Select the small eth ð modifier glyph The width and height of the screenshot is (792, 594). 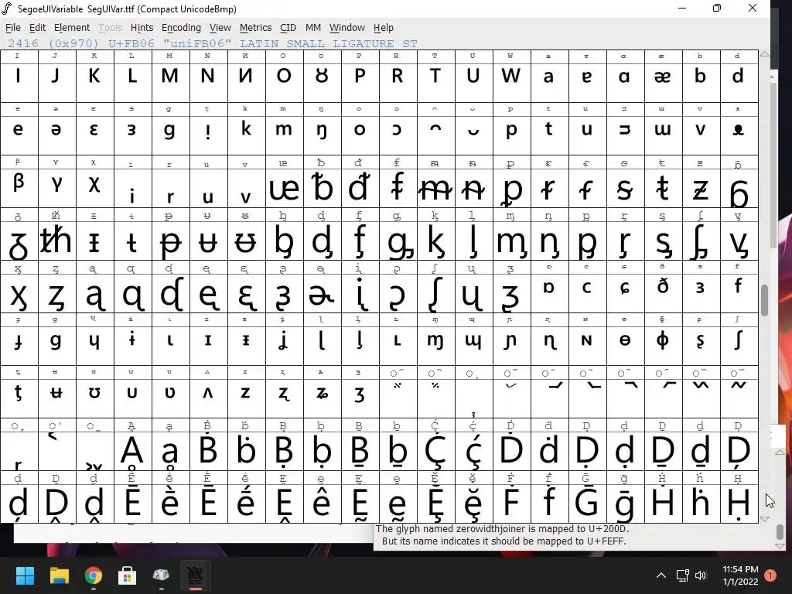(x=663, y=288)
